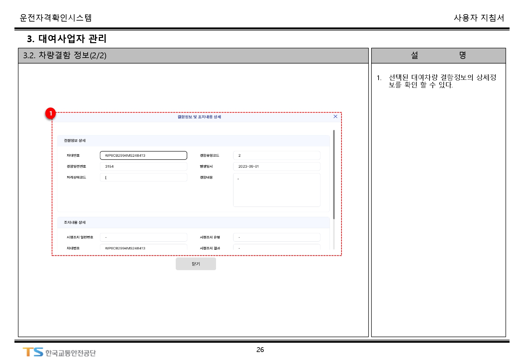Viewport: 524px width, 362px height.
Task: Click the top 차대번호 field in 결함정보 상세
Action: coord(143,155)
